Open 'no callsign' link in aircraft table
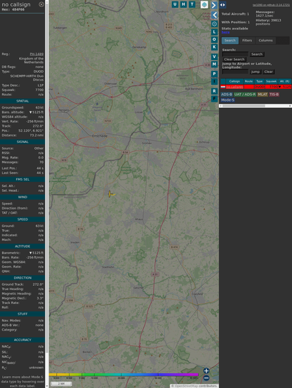 coord(234,87)
